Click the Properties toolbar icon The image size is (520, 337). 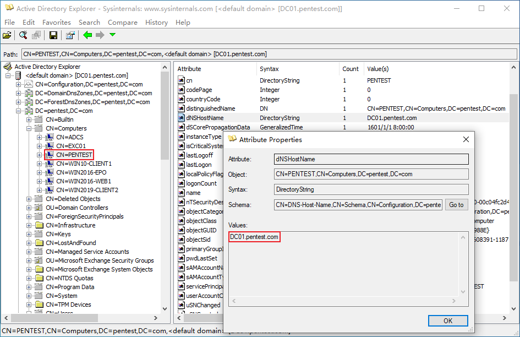[70, 35]
